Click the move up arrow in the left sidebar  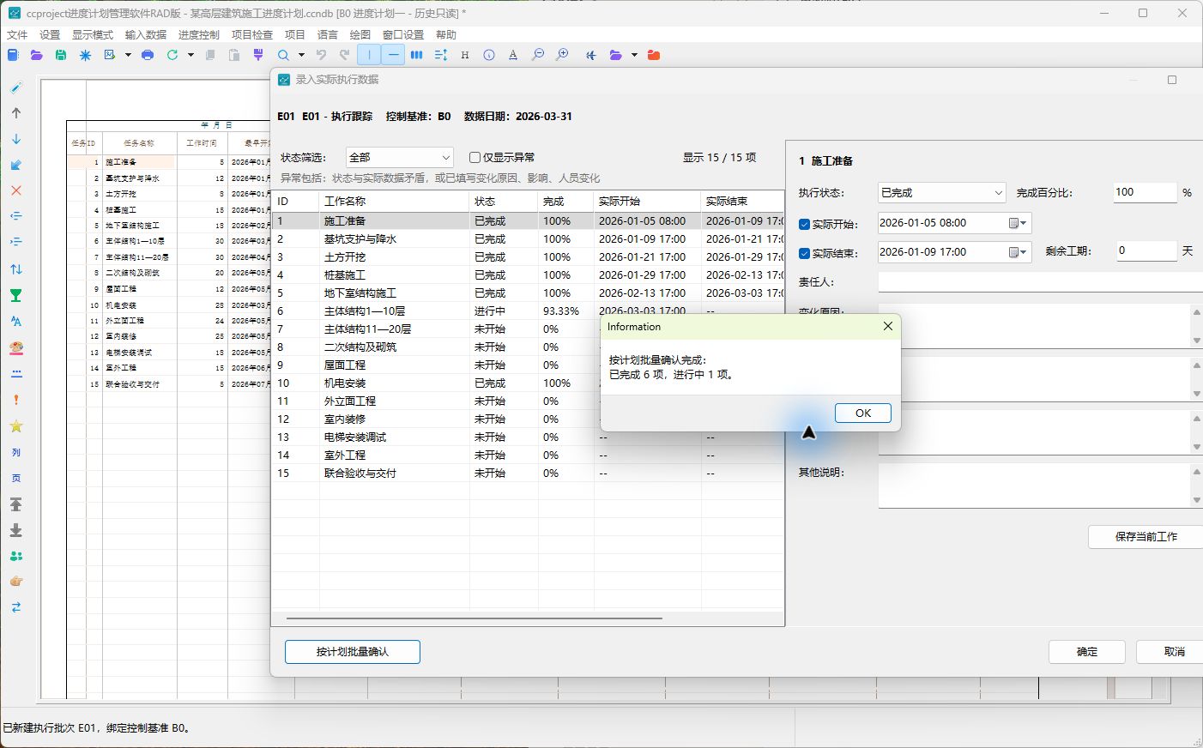click(16, 113)
